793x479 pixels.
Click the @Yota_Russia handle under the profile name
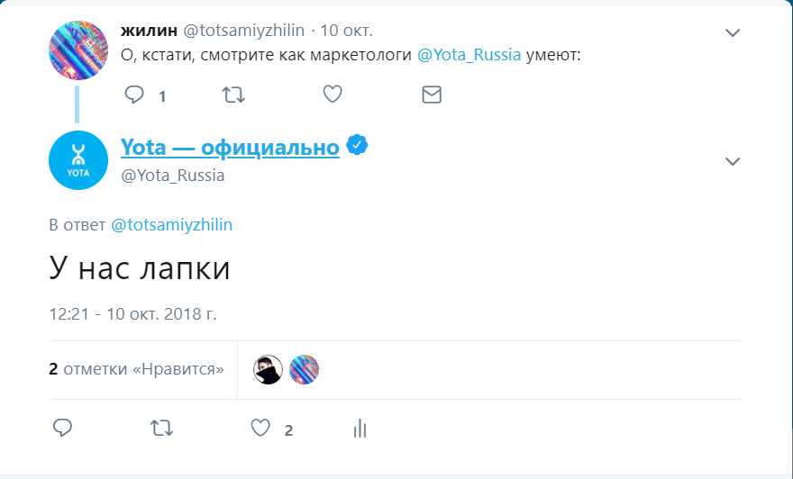[x=173, y=176]
